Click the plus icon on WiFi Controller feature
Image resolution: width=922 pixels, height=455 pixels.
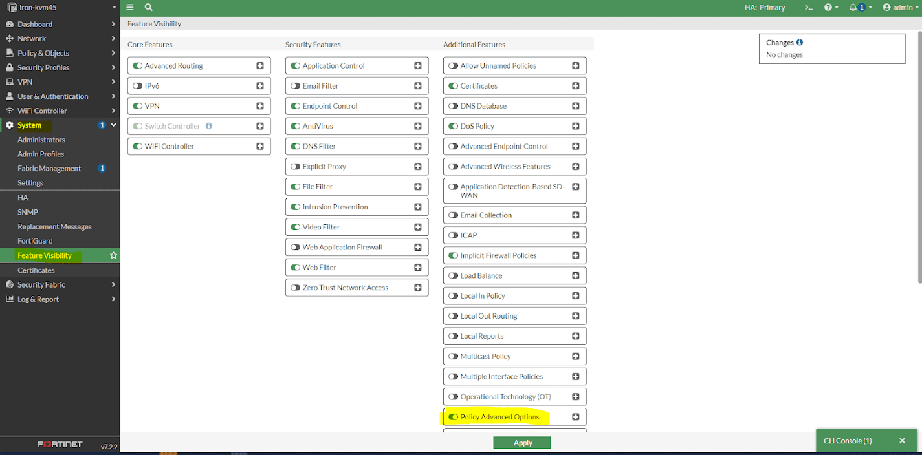click(x=260, y=146)
